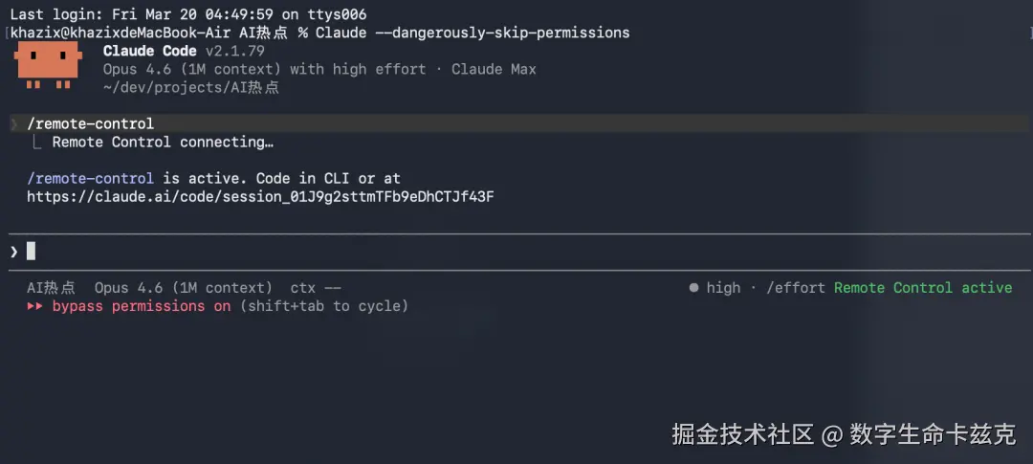Toggle bypass permissions on indicator
Viewport: 1033px width, 464px height.
(x=142, y=306)
